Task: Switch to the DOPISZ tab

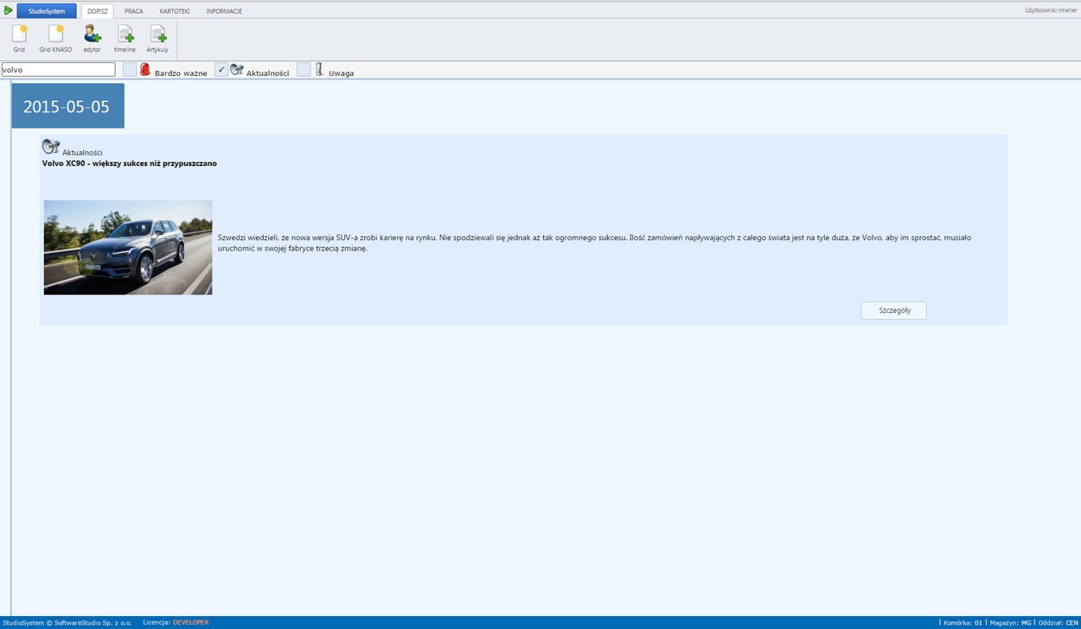Action: coord(98,11)
